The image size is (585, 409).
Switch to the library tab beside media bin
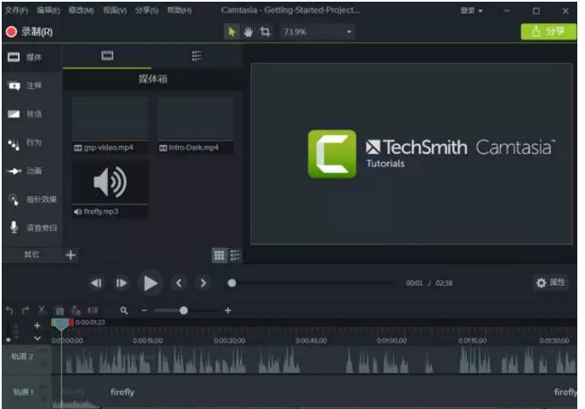click(x=196, y=56)
